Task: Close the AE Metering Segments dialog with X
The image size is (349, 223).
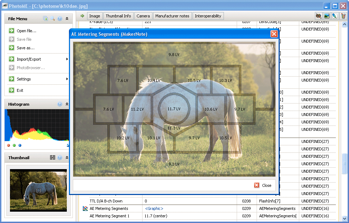Action: click(274, 34)
